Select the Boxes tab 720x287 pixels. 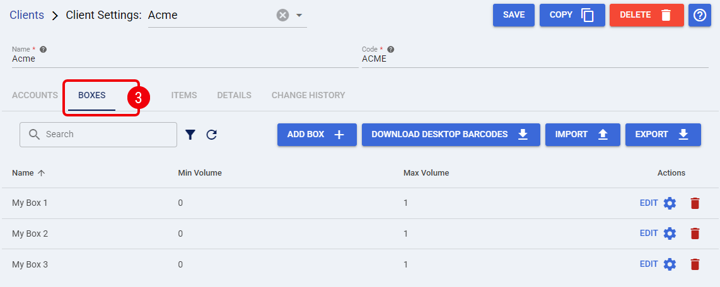(92, 96)
